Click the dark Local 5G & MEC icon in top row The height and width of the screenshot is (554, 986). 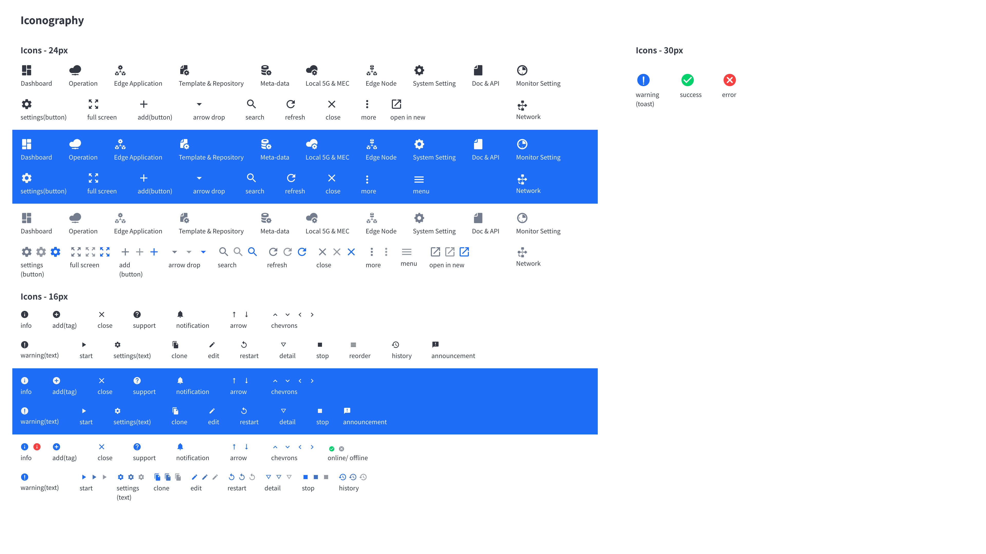312,70
